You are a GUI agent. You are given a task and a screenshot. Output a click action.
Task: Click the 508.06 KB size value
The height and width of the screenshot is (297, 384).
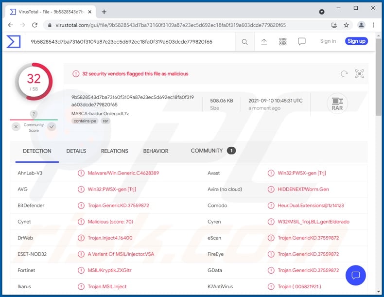point(221,101)
